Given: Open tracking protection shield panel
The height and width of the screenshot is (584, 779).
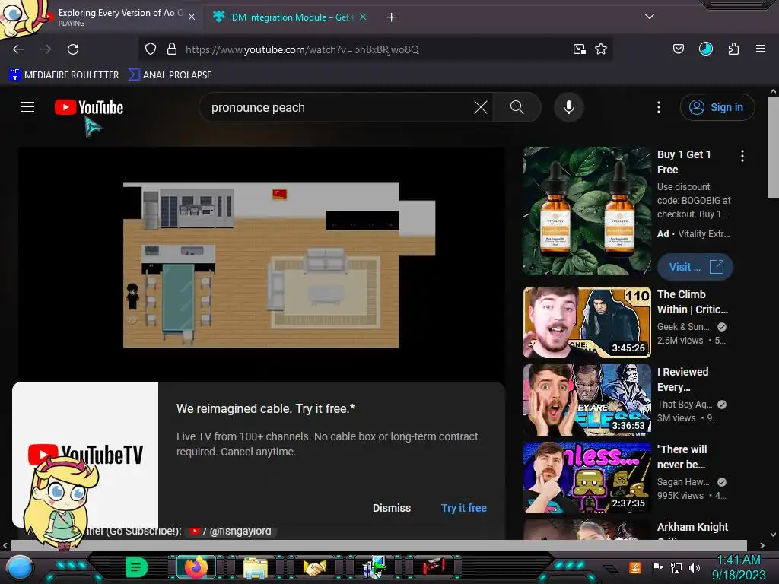Looking at the screenshot, I should pyautogui.click(x=151, y=49).
